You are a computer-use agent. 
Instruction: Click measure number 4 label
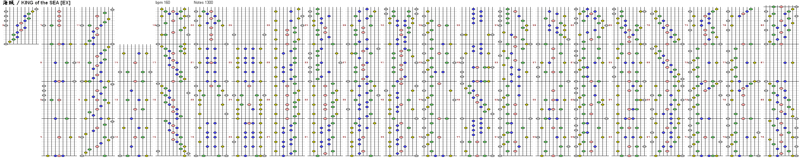(41, 137)
